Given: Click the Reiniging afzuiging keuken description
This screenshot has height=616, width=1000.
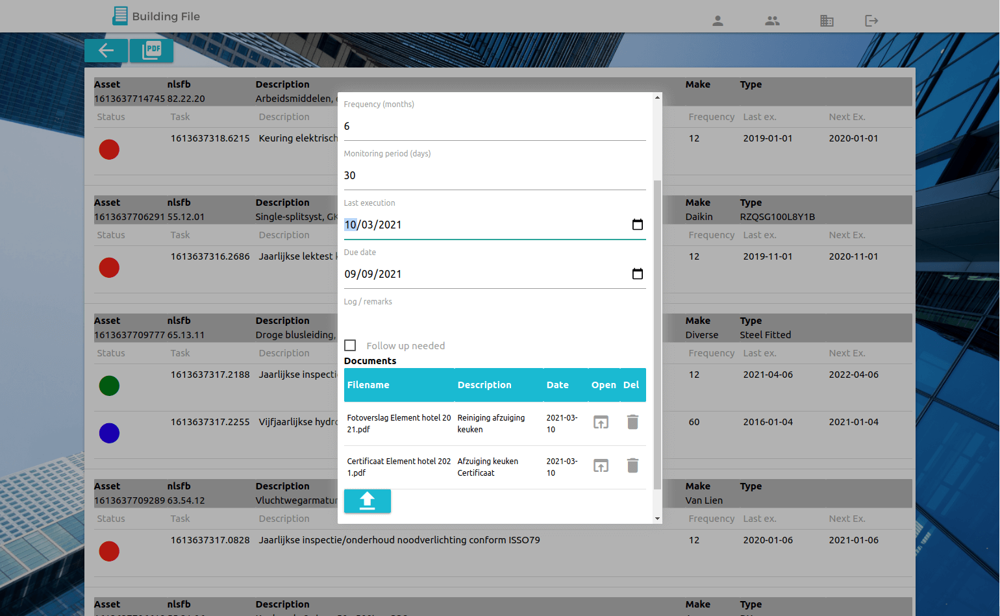Looking at the screenshot, I should click(491, 423).
